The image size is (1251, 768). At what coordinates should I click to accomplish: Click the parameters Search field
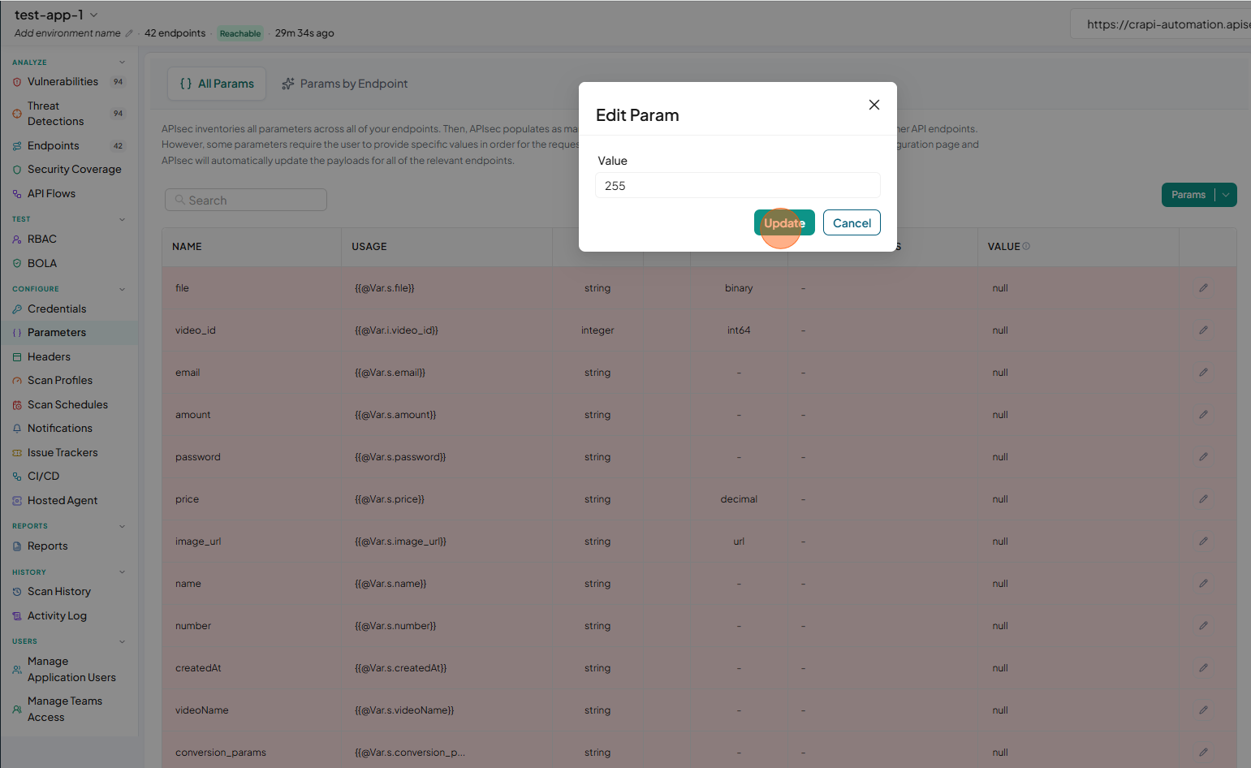click(246, 201)
